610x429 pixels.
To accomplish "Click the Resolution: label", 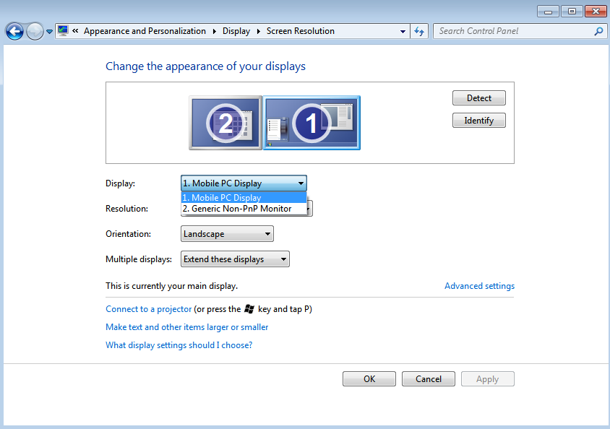I will (126, 209).
